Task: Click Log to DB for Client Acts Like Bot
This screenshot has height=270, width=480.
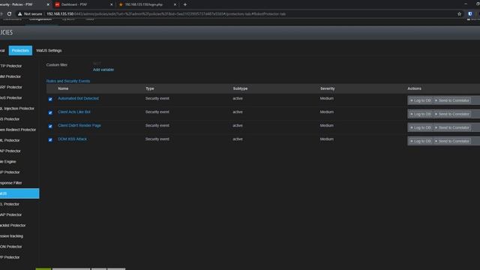Action: pos(420,114)
